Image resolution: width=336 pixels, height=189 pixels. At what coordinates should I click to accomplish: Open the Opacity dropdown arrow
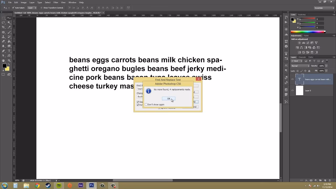point(326,66)
